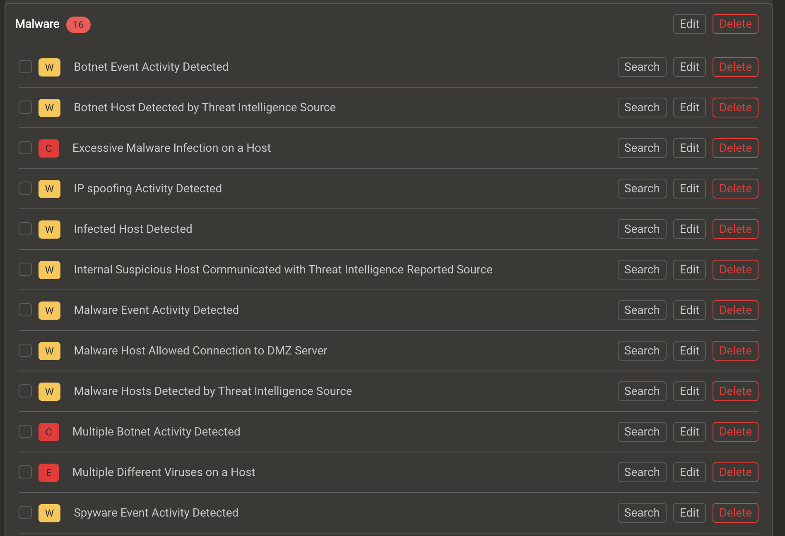Search Malware Event Activity Detected
Screen dimensions: 785x536
[x=642, y=310]
